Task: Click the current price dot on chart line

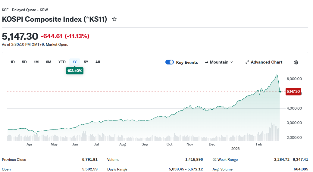Action: coord(280,92)
